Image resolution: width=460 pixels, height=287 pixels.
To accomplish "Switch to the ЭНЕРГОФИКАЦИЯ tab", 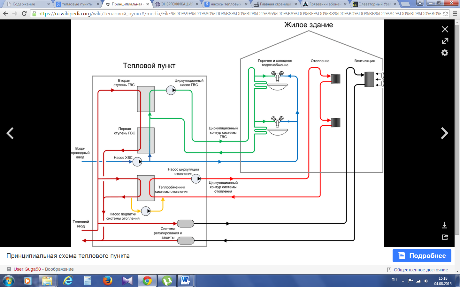I will coord(177,4).
